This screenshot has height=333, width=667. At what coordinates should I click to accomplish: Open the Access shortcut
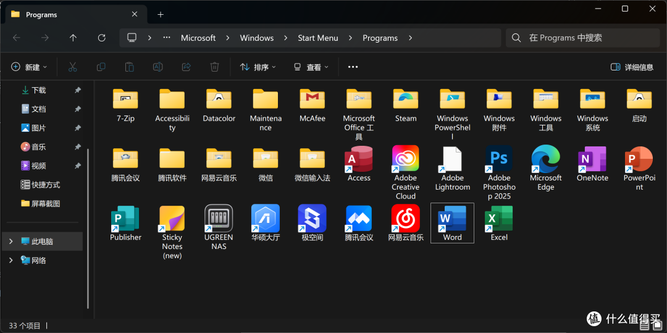(359, 164)
